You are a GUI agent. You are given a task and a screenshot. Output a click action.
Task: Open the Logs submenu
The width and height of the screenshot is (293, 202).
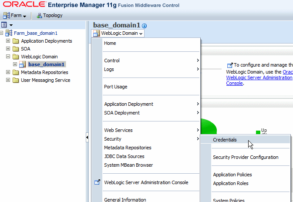pos(151,69)
